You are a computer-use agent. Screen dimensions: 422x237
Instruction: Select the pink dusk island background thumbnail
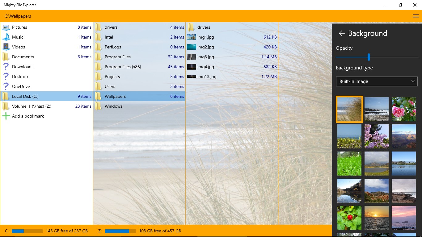pyautogui.click(x=404, y=218)
